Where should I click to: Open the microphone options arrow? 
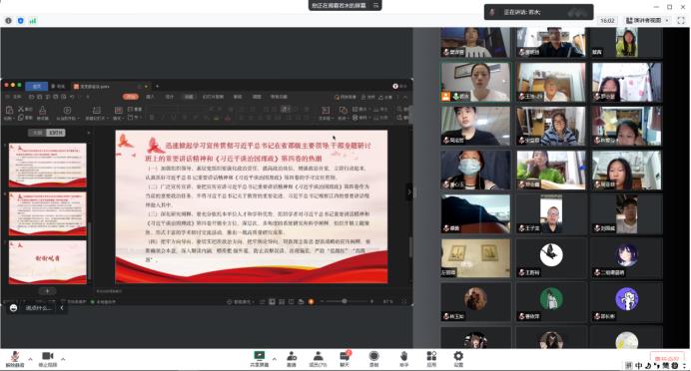coord(30,359)
